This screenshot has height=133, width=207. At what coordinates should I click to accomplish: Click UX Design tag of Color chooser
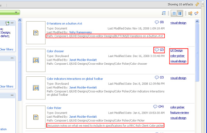tap(177, 50)
